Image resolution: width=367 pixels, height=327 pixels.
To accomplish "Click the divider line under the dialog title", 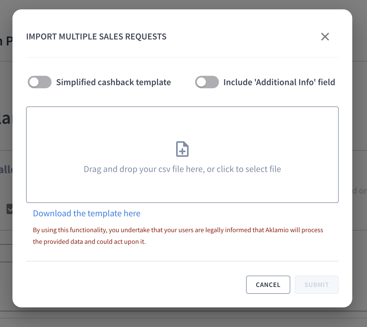I will (182, 57).
